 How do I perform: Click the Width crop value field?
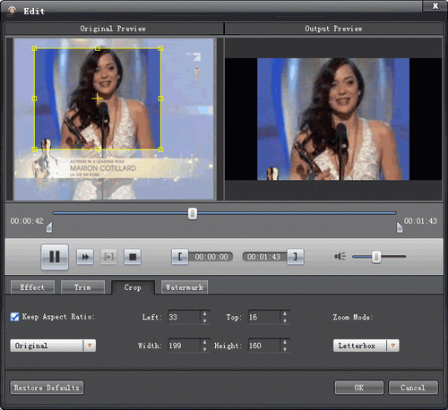184,346
